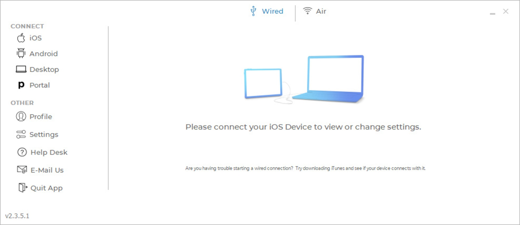Image resolution: width=520 pixels, height=225 pixels.
Task: Close the window with the X button
Action: 506,11
